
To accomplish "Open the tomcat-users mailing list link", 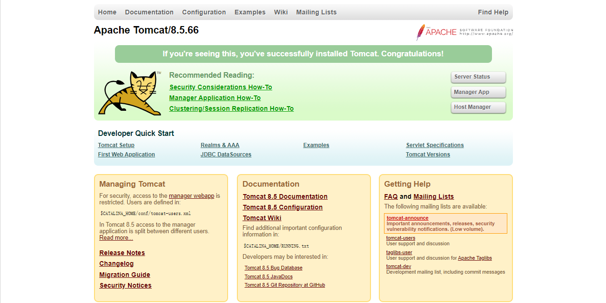I will pos(401,238).
